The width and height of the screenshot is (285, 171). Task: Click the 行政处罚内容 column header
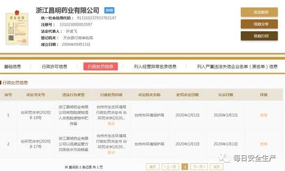(x=111, y=95)
